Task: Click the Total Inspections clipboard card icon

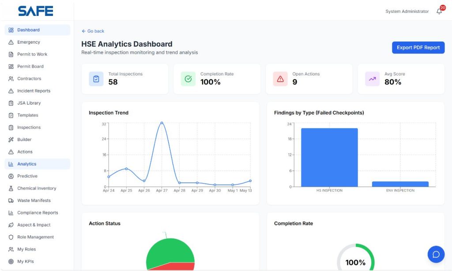Action: pos(96,79)
